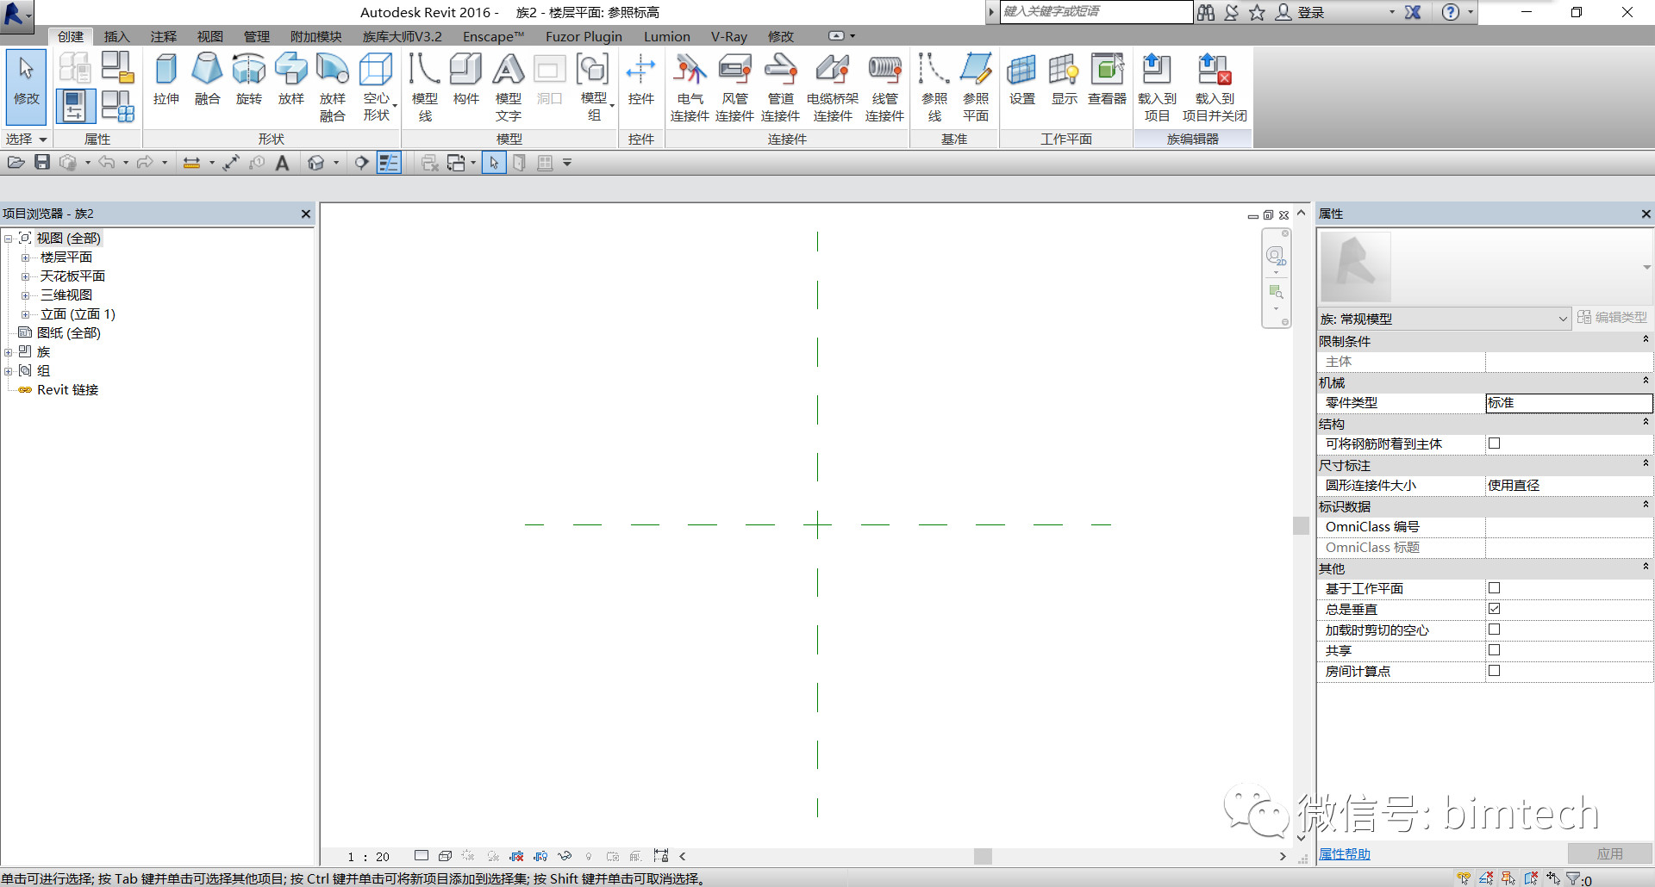Click the 零件类型 value field showing 标准
The image size is (1655, 887).
click(1569, 402)
